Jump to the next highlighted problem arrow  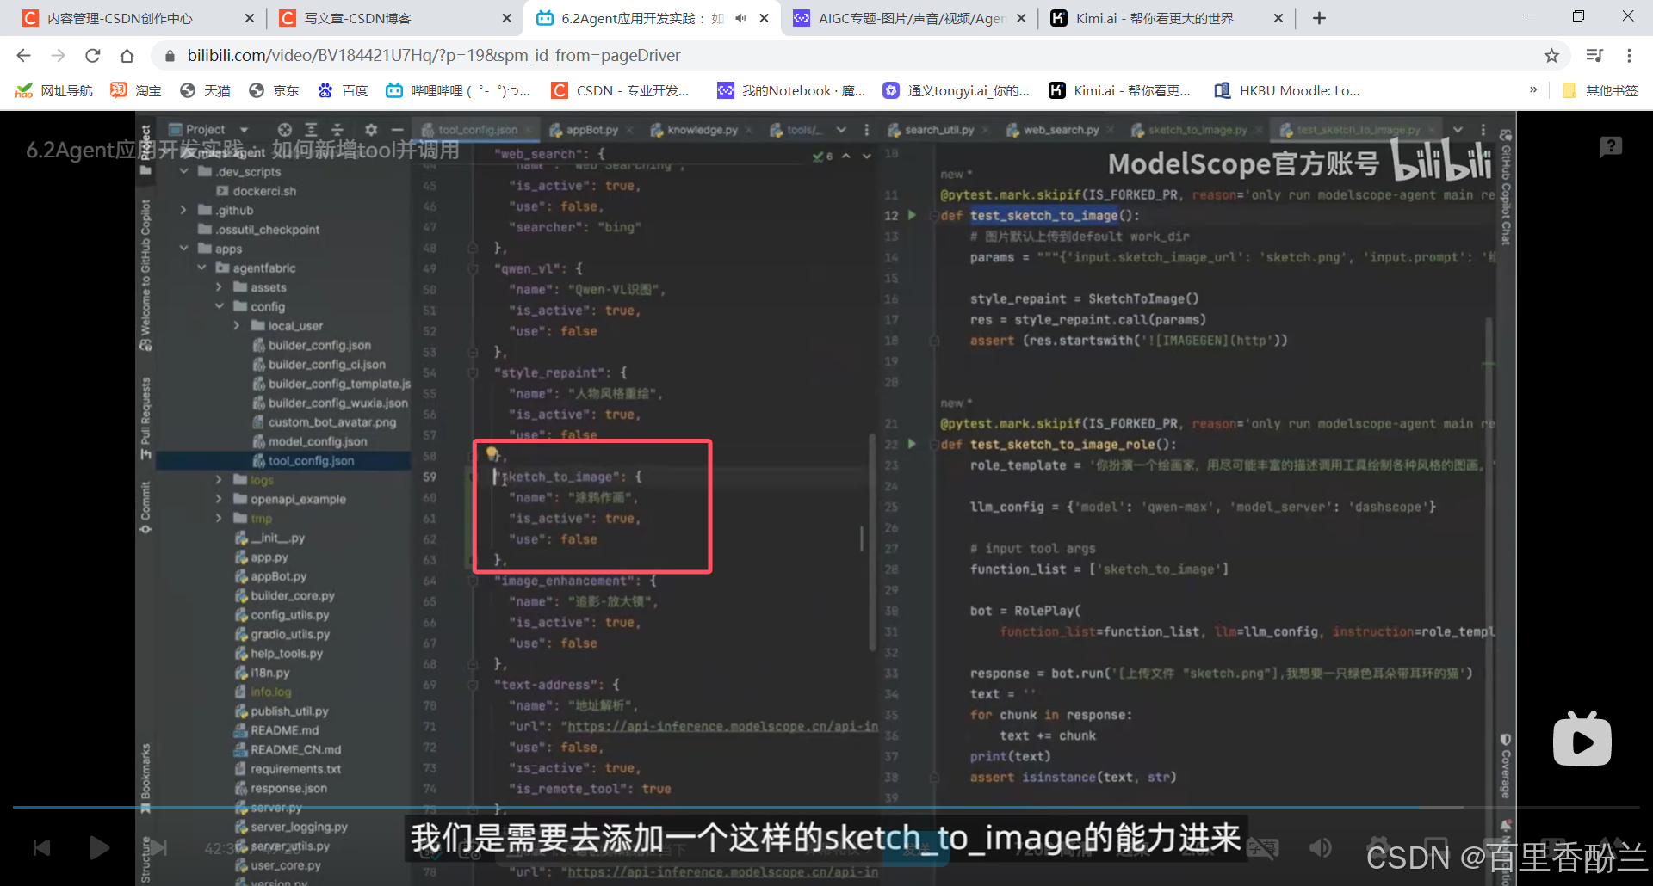867,156
